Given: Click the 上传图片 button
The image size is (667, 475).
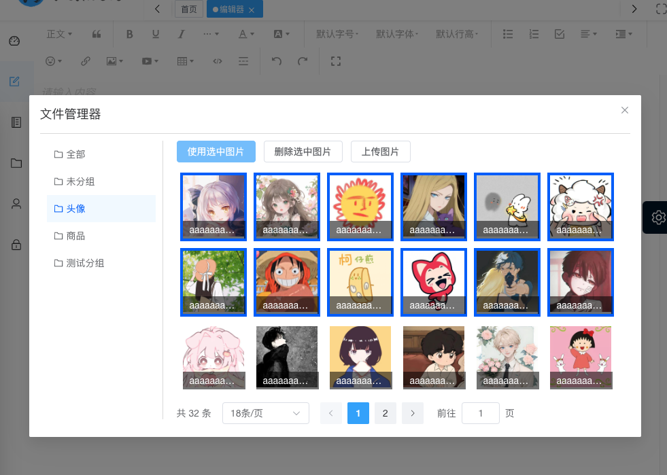Looking at the screenshot, I should point(381,152).
